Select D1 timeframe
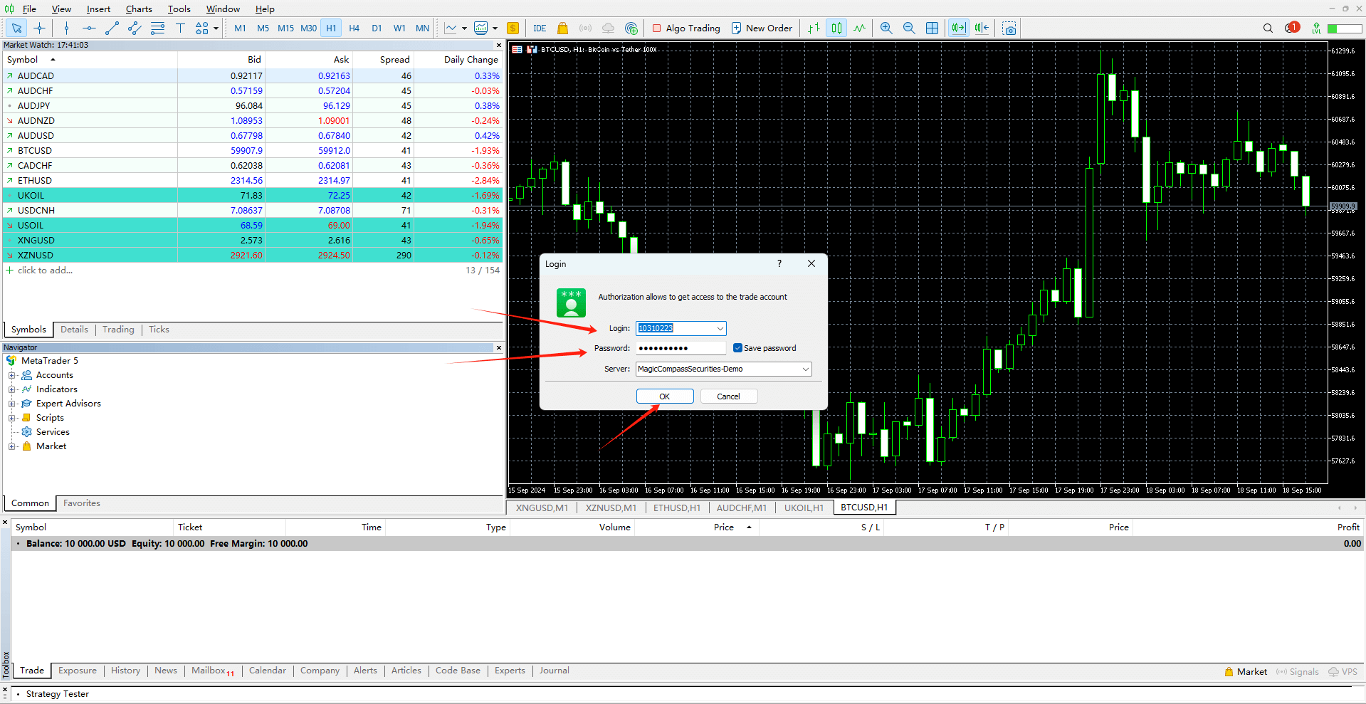This screenshot has height=704, width=1366. click(377, 28)
